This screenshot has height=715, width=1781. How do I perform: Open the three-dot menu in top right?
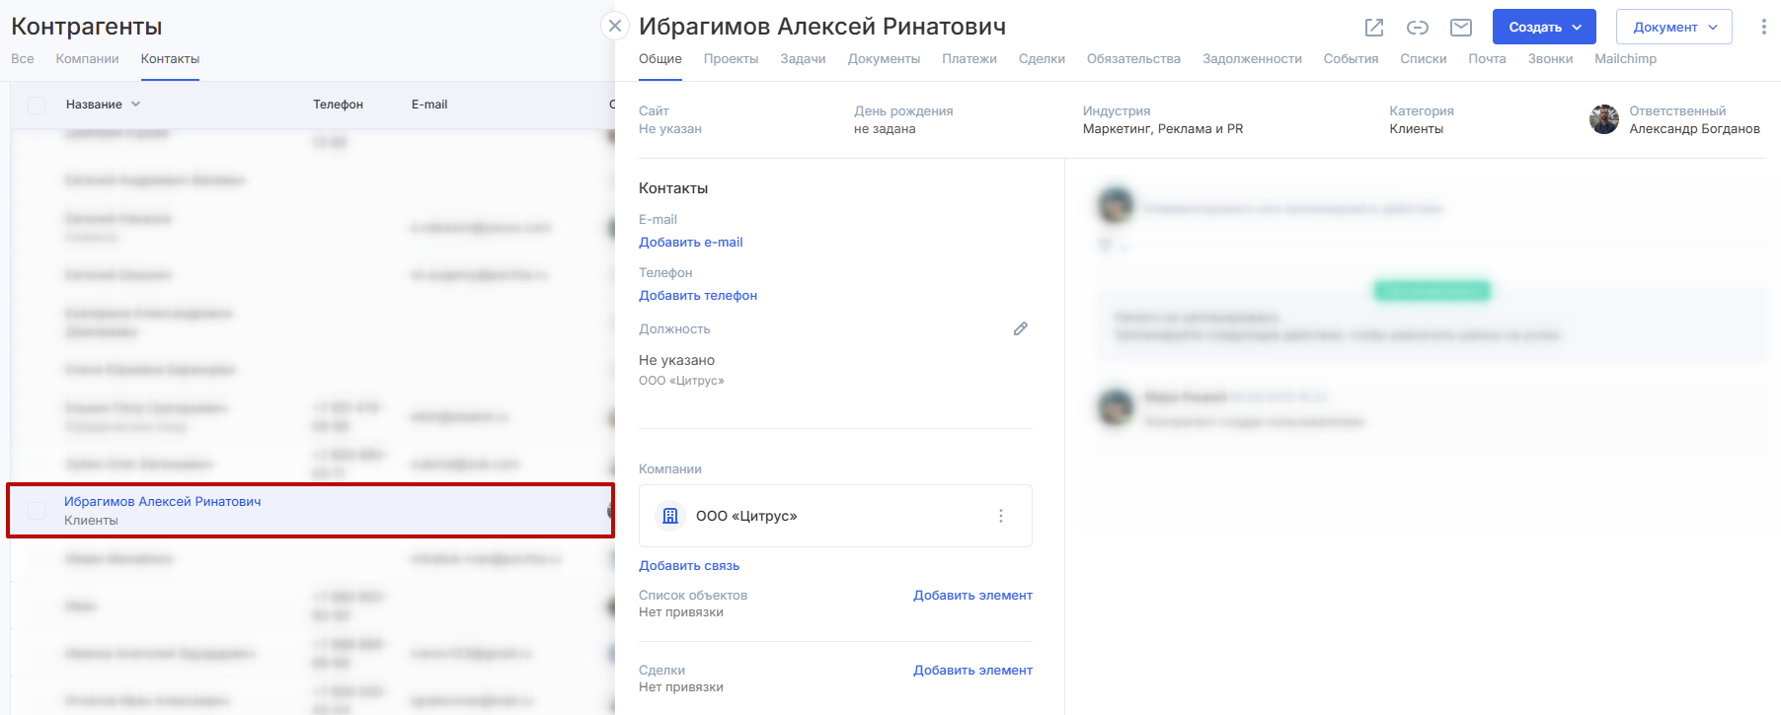tap(1763, 28)
